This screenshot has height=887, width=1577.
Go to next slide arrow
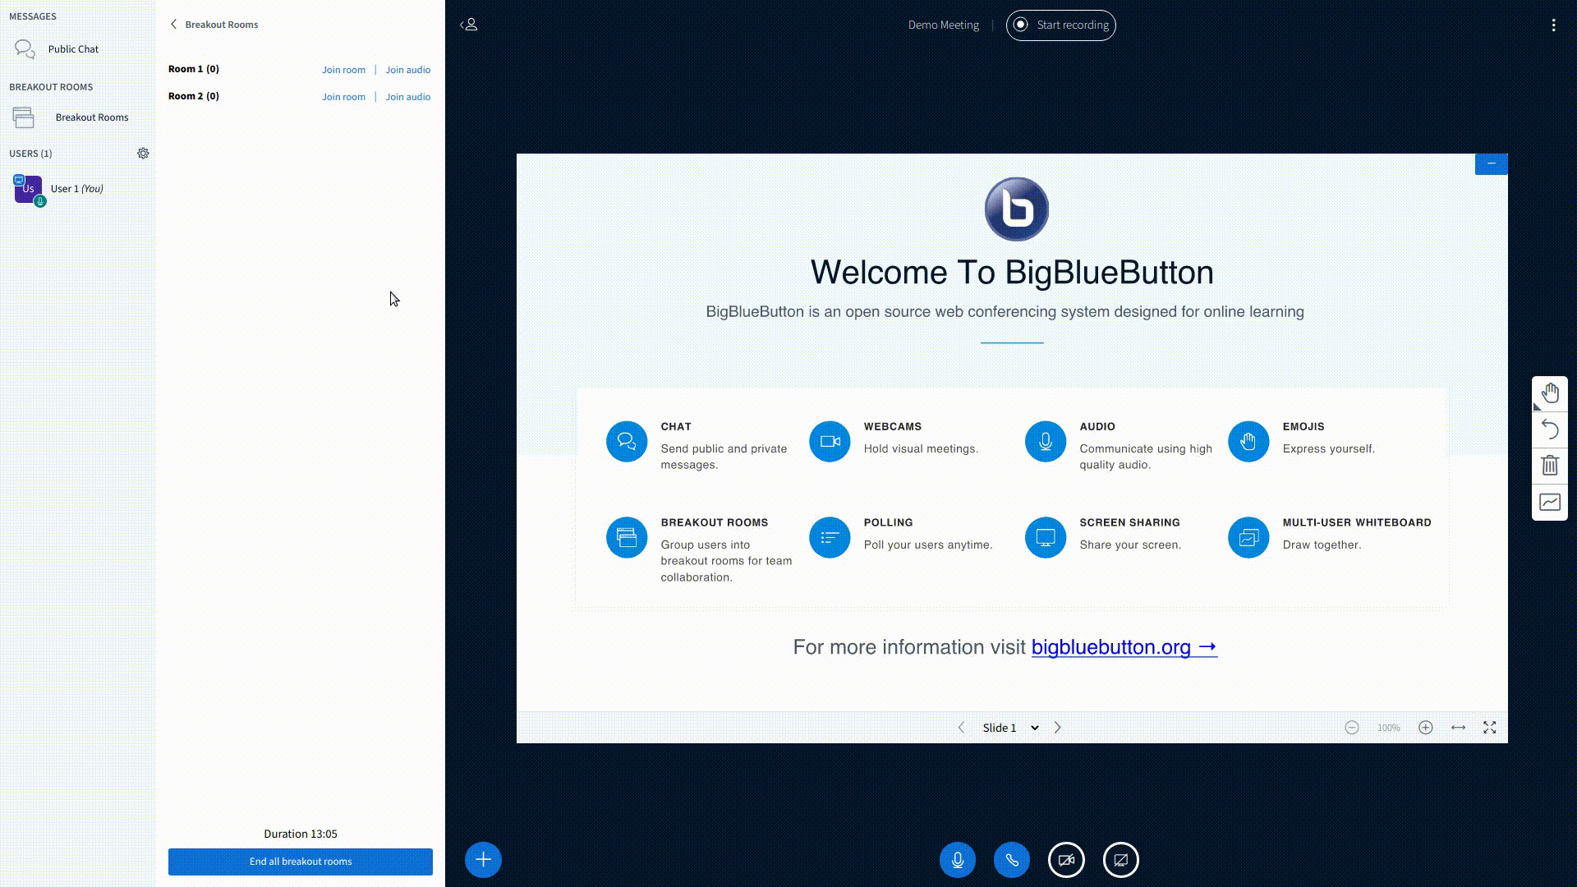(x=1058, y=728)
